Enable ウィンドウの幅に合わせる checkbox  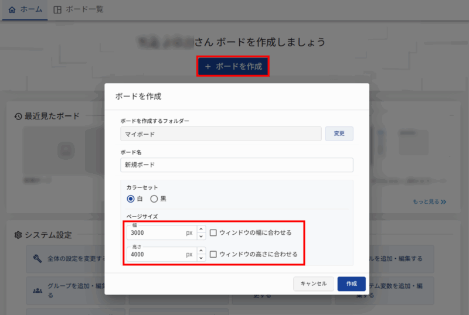coord(213,233)
